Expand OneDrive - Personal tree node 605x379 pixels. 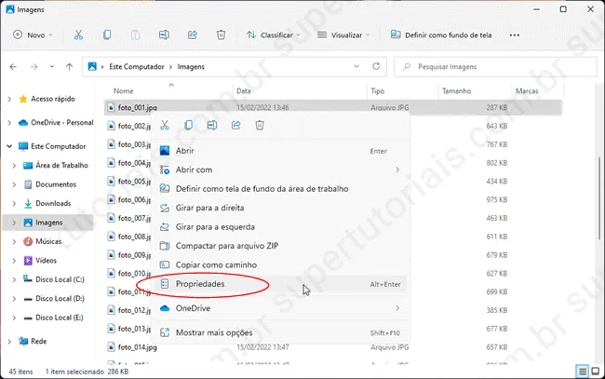coord(9,123)
